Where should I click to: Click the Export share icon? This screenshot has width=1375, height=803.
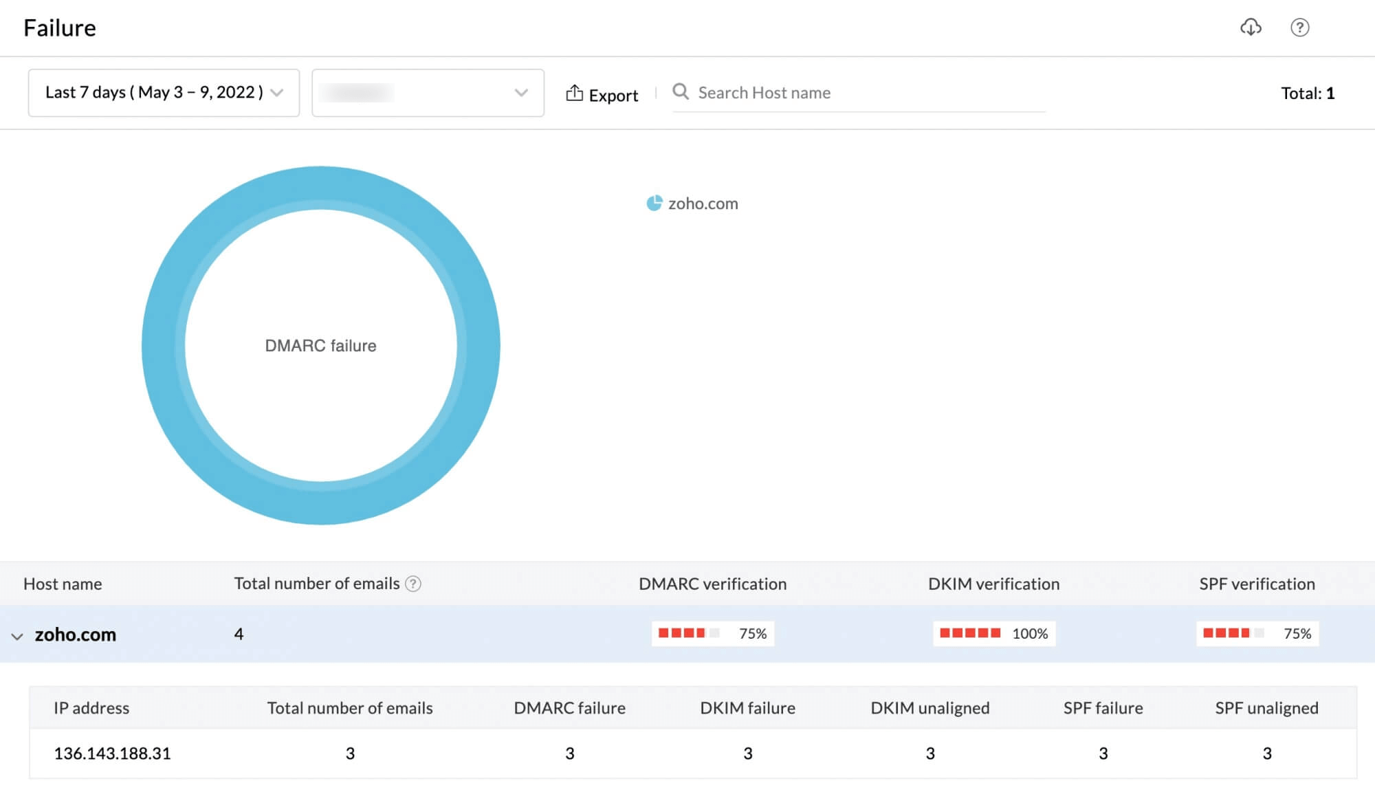point(573,93)
